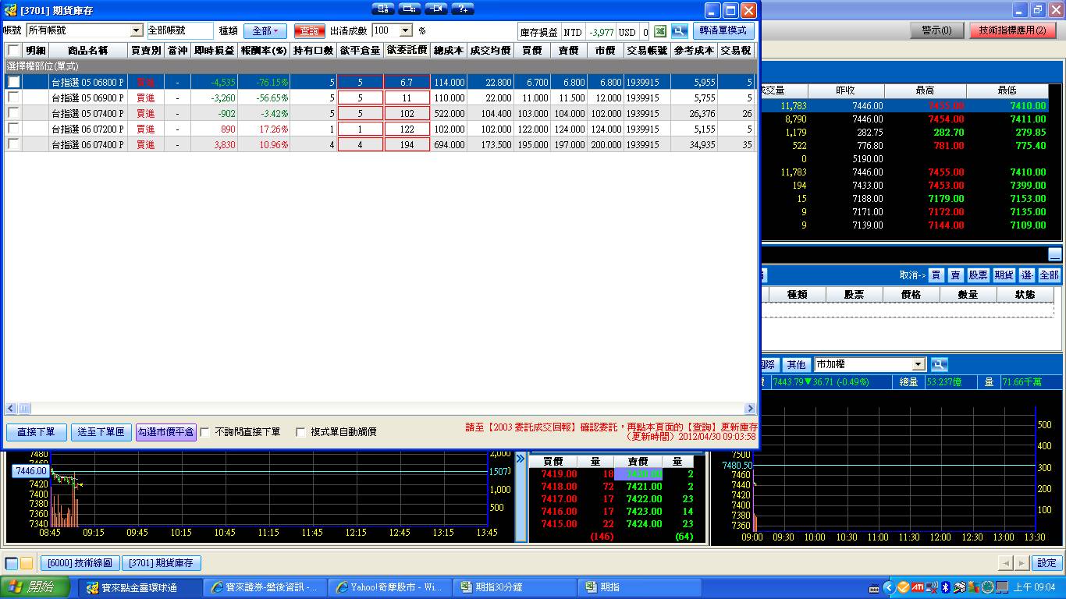Viewport: 1066px width, 599px height.
Task: Click 直接下單 button
Action: (36, 432)
